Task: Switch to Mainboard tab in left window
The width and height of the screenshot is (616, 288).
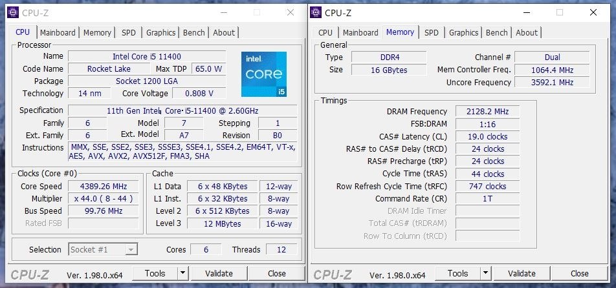Action: pos(58,32)
